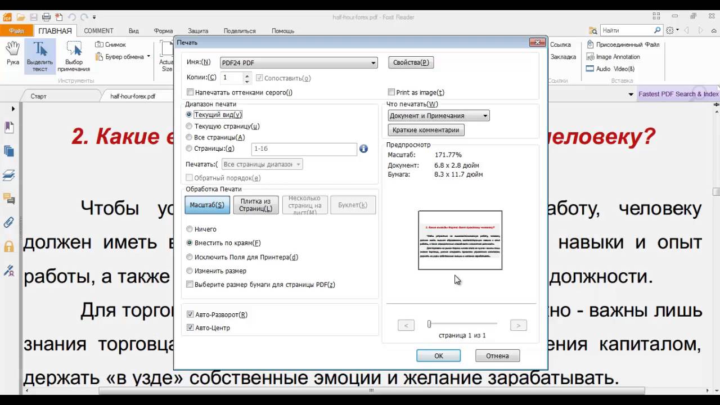Screen dimensions: 720x405
Task: Click the Actual Size icon
Action: click(x=166, y=56)
